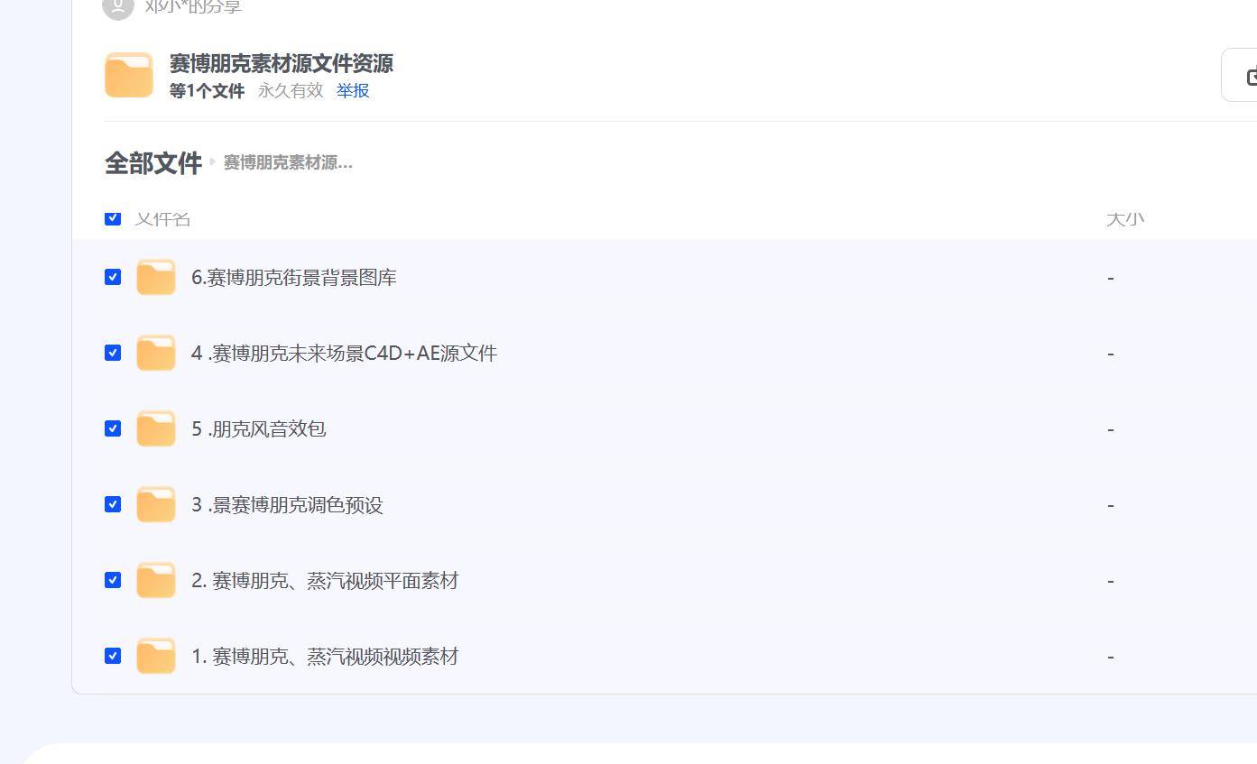Open folder name 1. 赛博朋克、蒸汽视频视频素材
1257x764 pixels.
[325, 656]
